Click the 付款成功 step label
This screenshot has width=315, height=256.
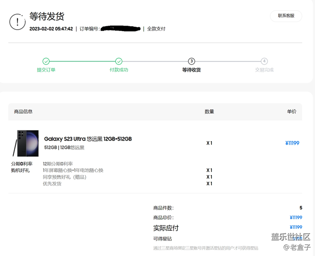tap(119, 70)
